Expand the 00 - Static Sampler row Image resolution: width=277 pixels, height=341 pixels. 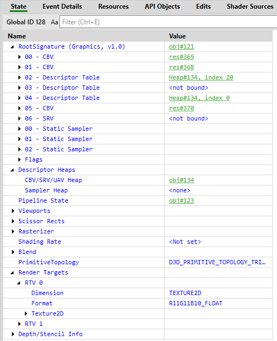pyautogui.click(x=19, y=129)
